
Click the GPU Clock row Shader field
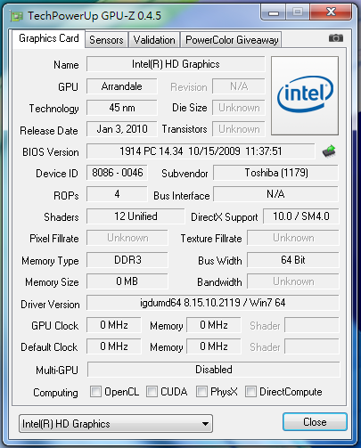[312, 325]
